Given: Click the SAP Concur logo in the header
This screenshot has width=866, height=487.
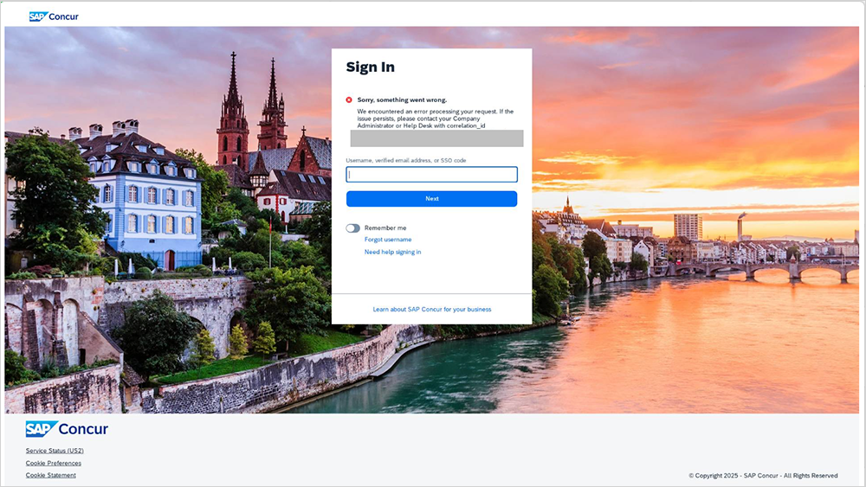Looking at the screenshot, I should [x=54, y=16].
